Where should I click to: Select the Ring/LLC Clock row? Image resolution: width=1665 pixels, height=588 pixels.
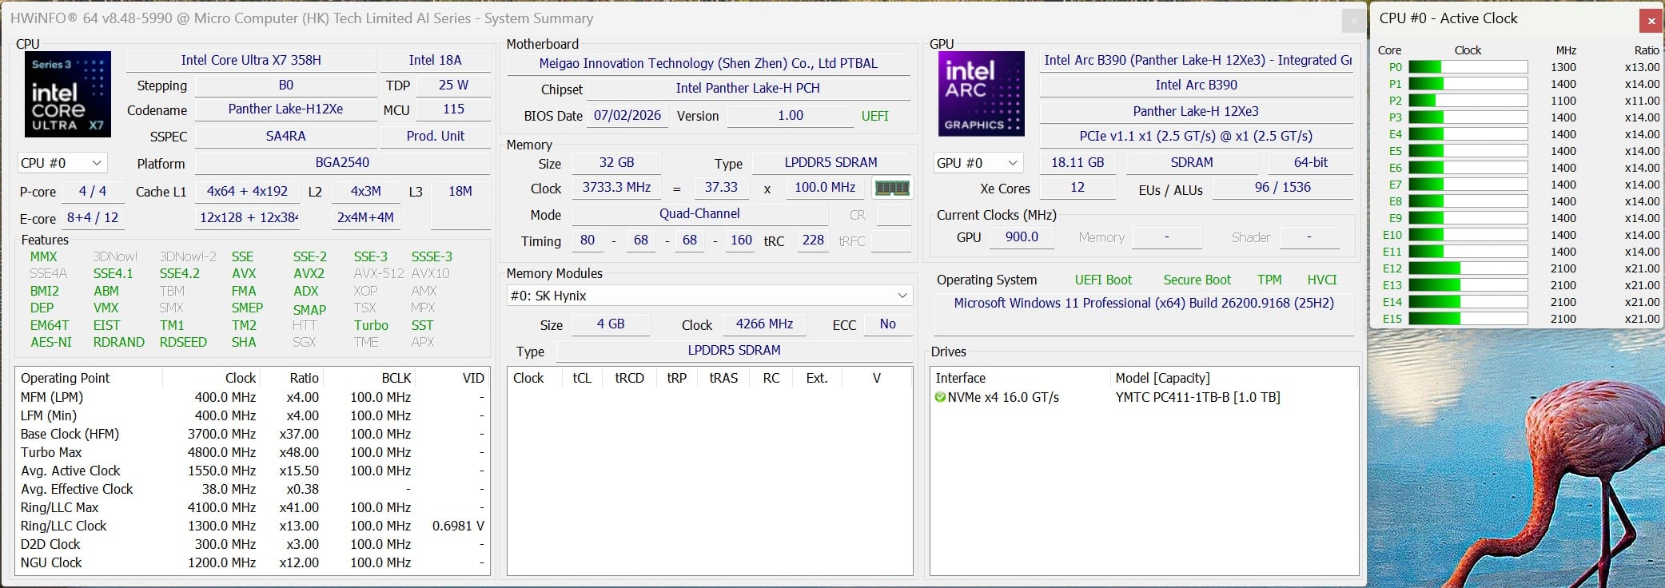click(252, 526)
